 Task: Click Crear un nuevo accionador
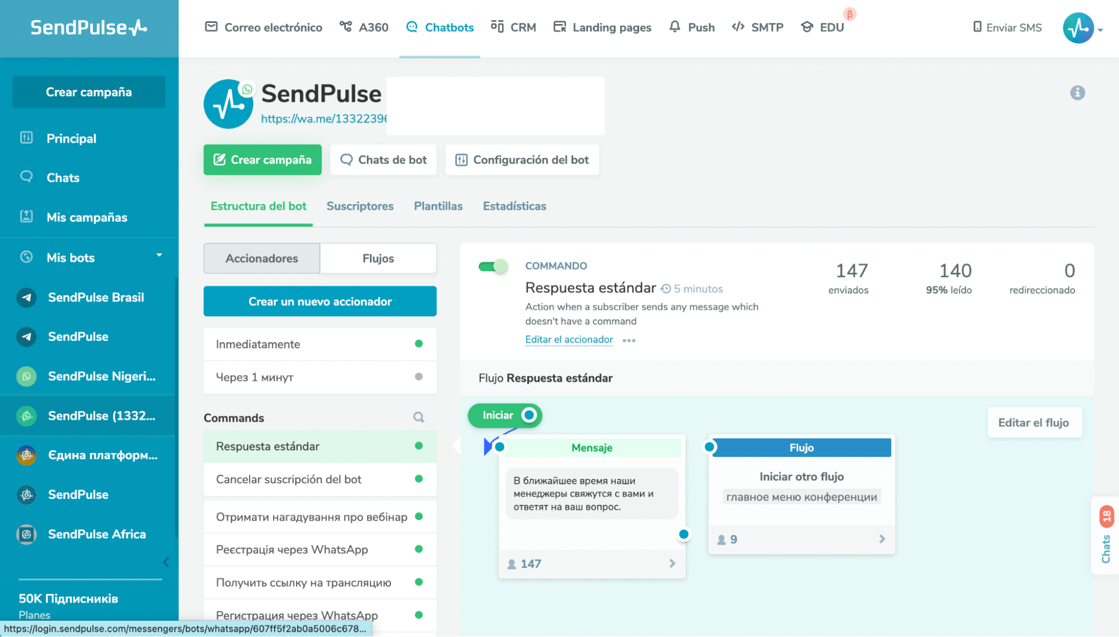pos(320,301)
